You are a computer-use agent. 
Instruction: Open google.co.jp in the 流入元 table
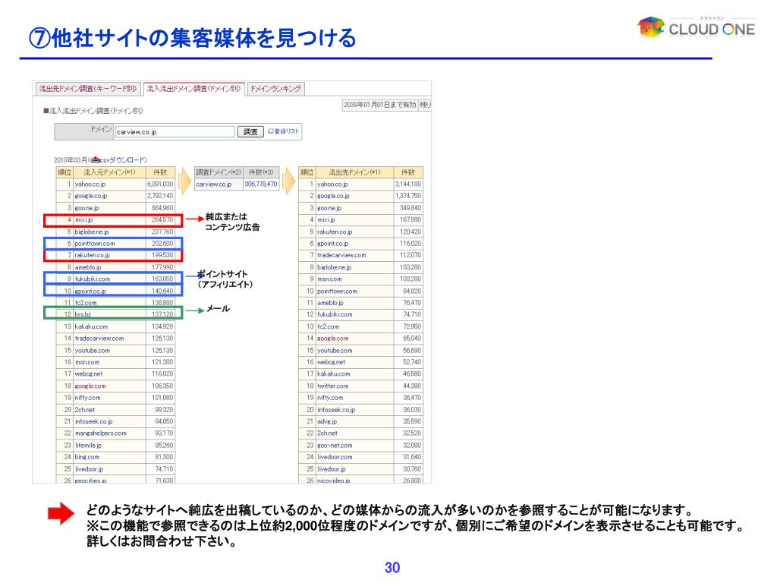tap(91, 196)
